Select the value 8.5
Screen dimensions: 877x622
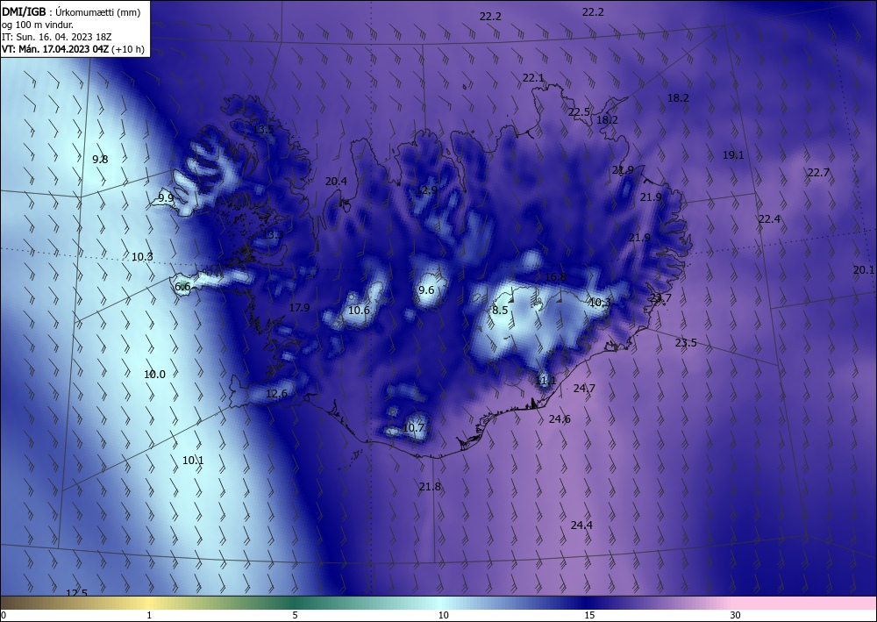coord(500,311)
